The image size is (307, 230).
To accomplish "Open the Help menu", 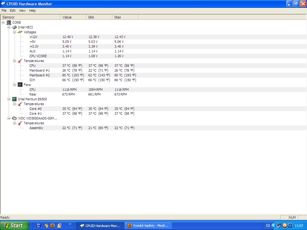I will click(32, 10).
